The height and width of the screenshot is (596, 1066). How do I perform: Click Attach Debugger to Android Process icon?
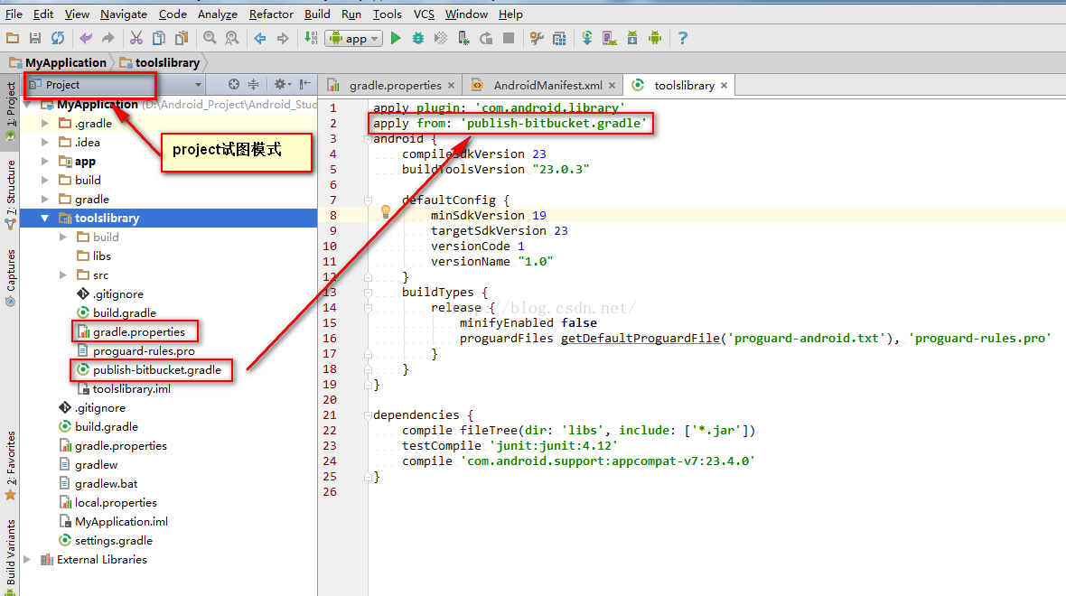click(463, 39)
